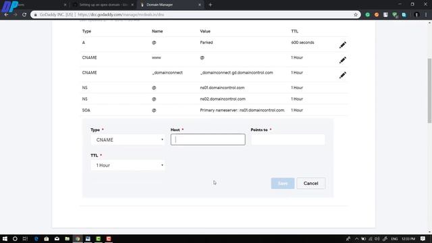Screen dimensions: 432x243
Task: Edit the A record with pencil icon
Action: click(x=342, y=45)
